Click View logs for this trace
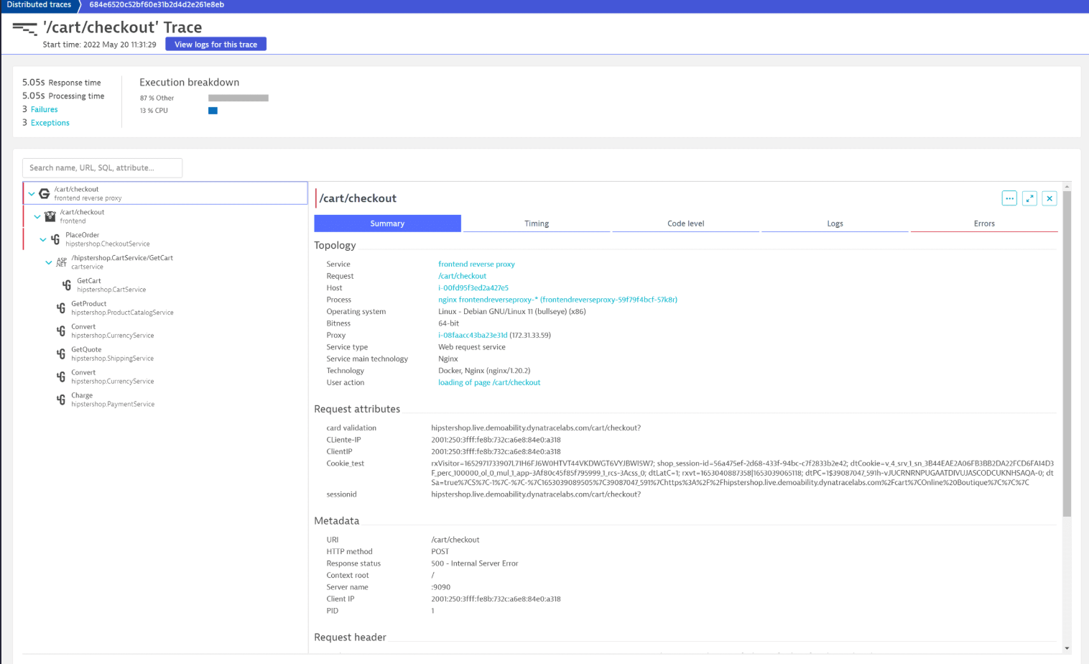The image size is (1089, 664). point(216,45)
